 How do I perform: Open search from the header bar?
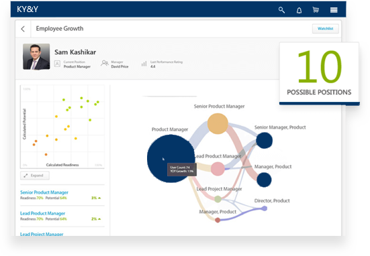pyautogui.click(x=281, y=10)
